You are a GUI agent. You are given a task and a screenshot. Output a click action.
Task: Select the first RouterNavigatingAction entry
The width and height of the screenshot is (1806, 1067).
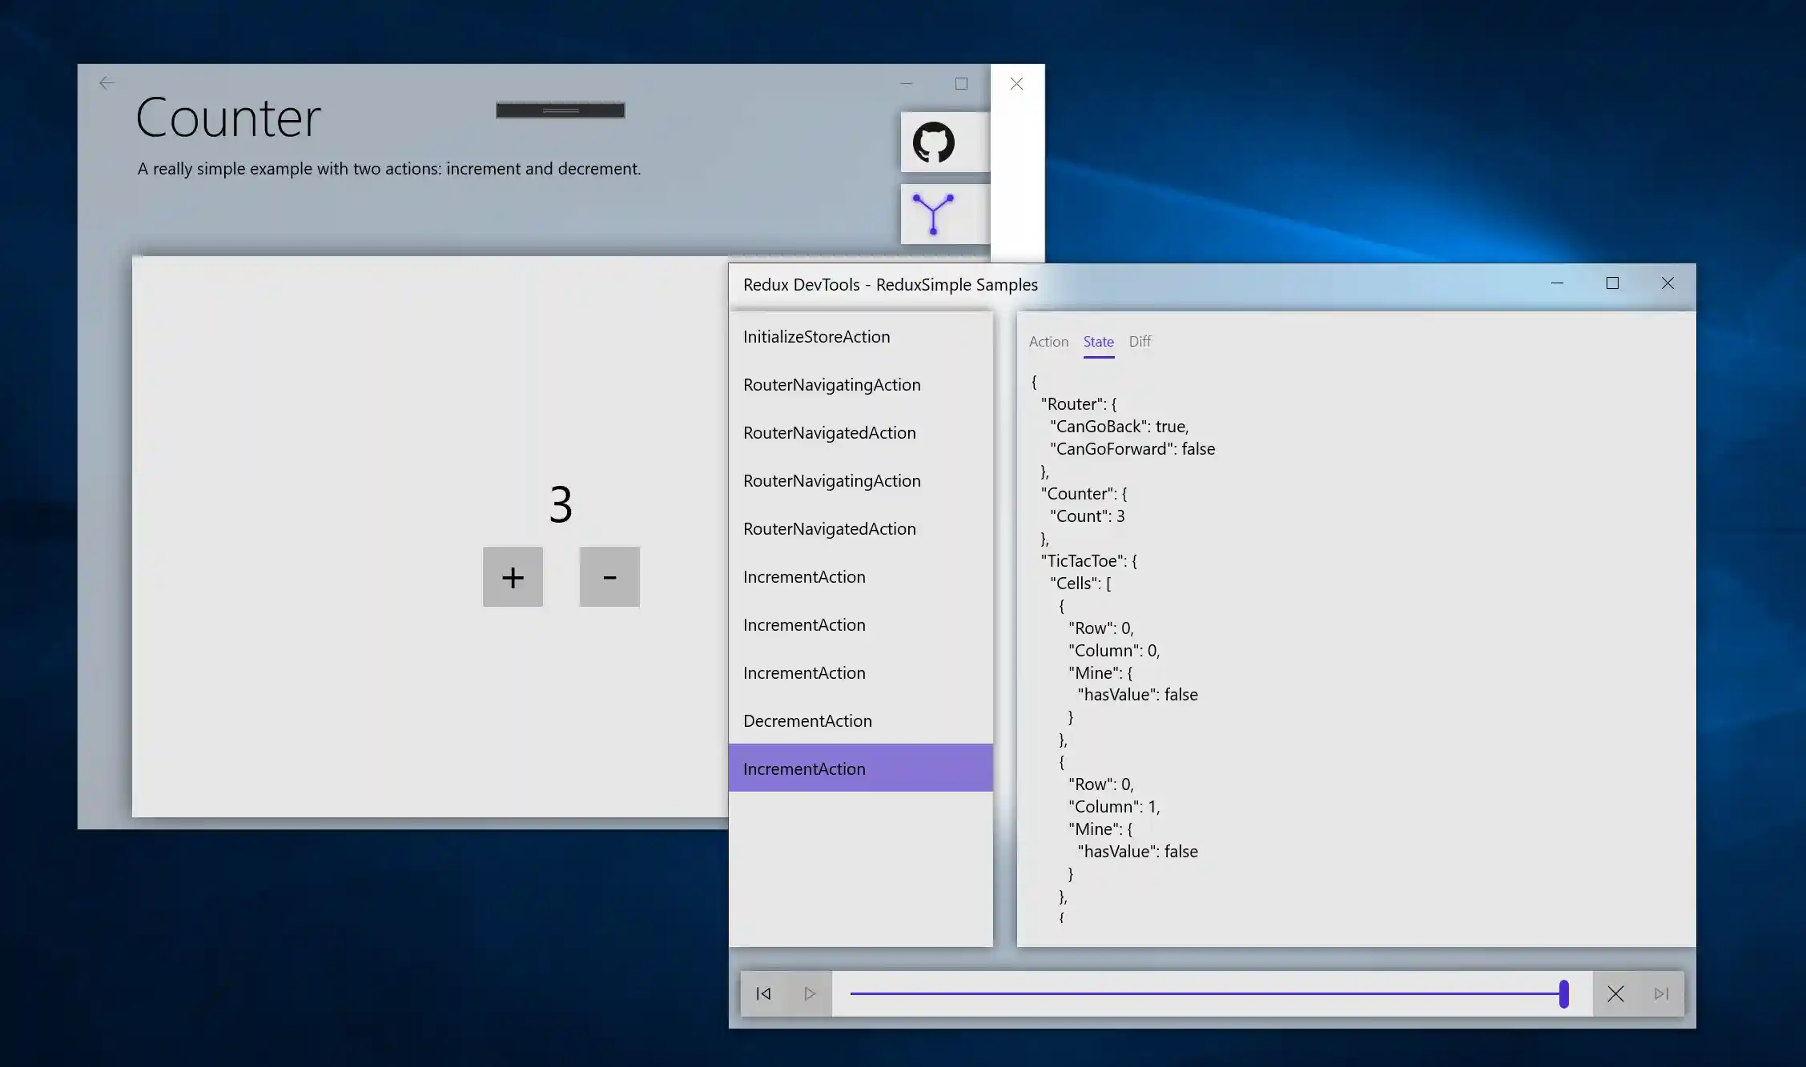(832, 384)
